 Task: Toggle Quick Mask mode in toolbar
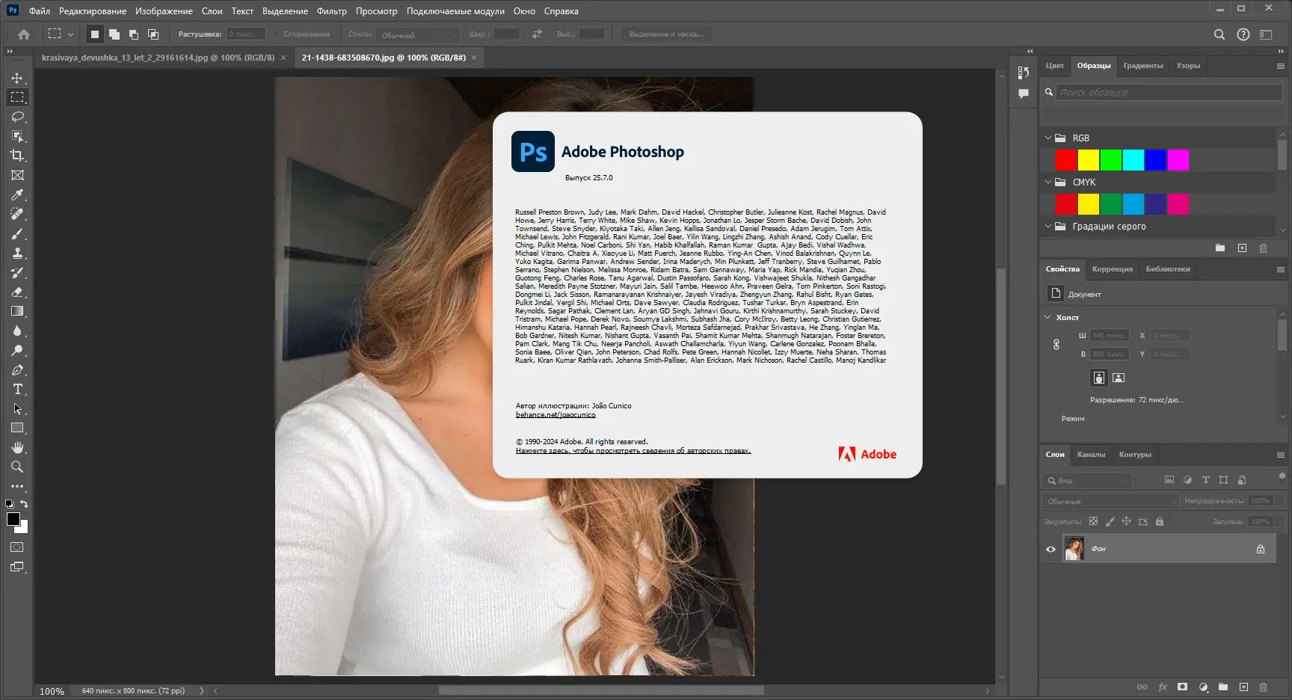(x=17, y=547)
